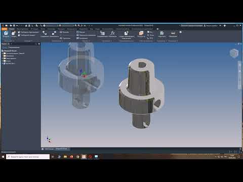Click the Opera icon in the taskbar
Screen dimensions: 243x182
pyautogui.click(x=90, y=157)
